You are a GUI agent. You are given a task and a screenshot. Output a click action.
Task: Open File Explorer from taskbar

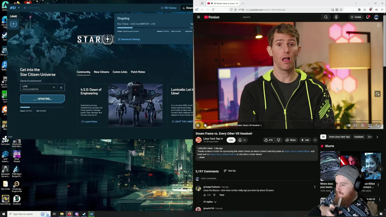pyautogui.click(x=62, y=214)
